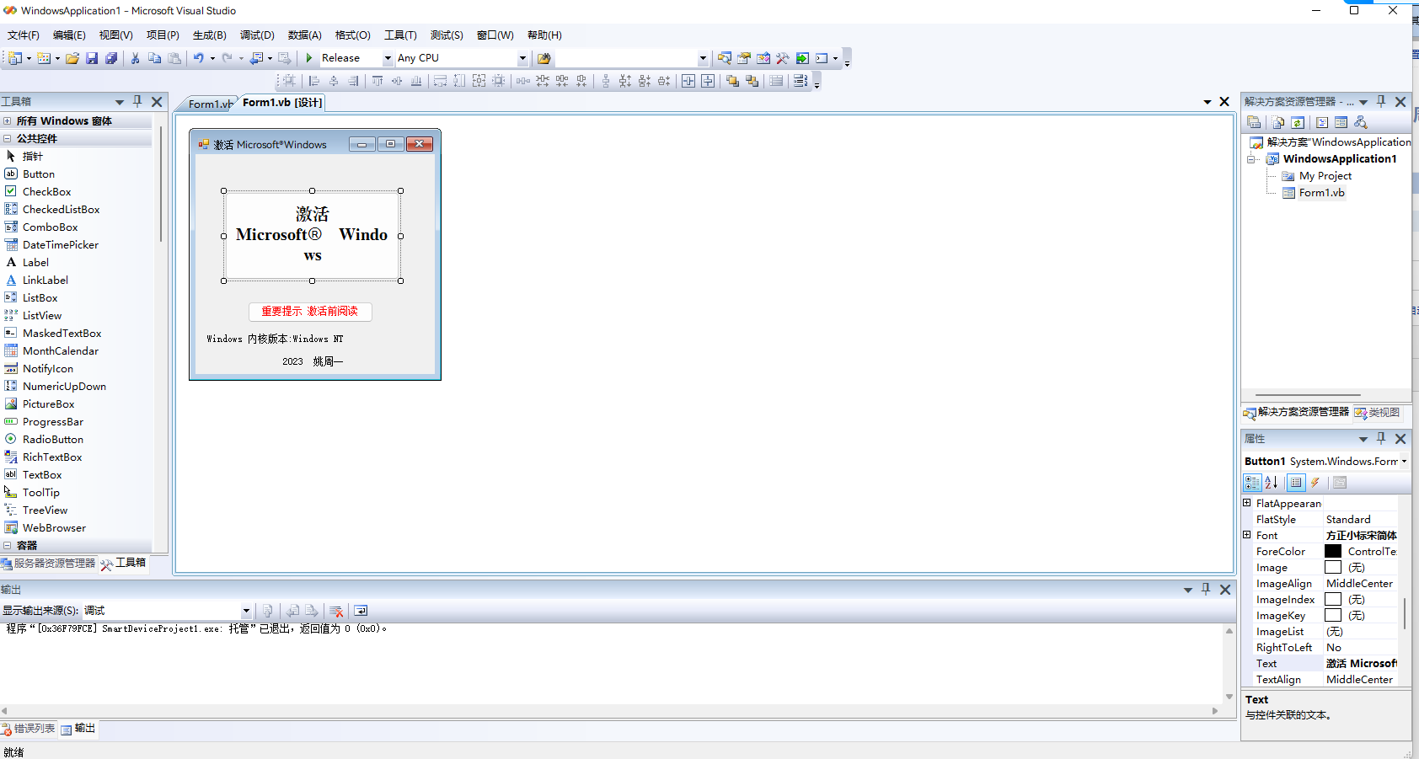Click the Toolbox toolbar wrench icon

click(x=783, y=58)
